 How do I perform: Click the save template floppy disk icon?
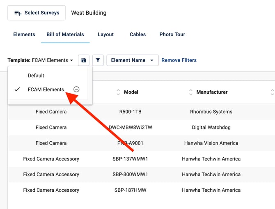[x=84, y=60]
